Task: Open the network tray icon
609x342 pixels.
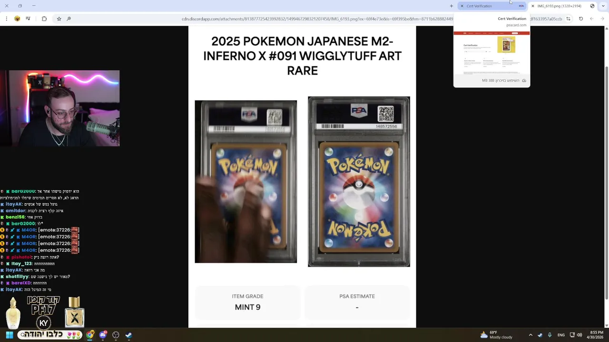Action: point(572,335)
